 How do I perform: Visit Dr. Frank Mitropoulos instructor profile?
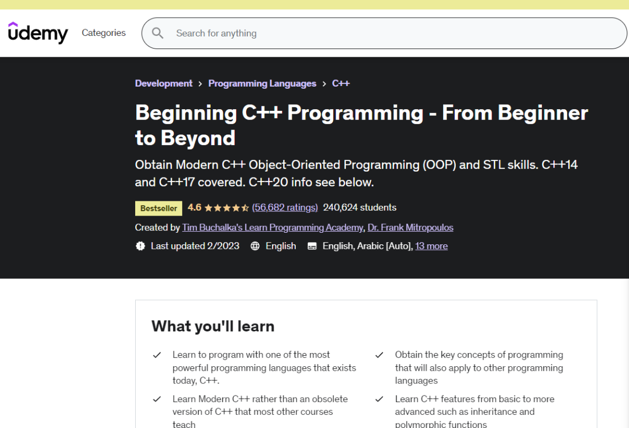(411, 227)
